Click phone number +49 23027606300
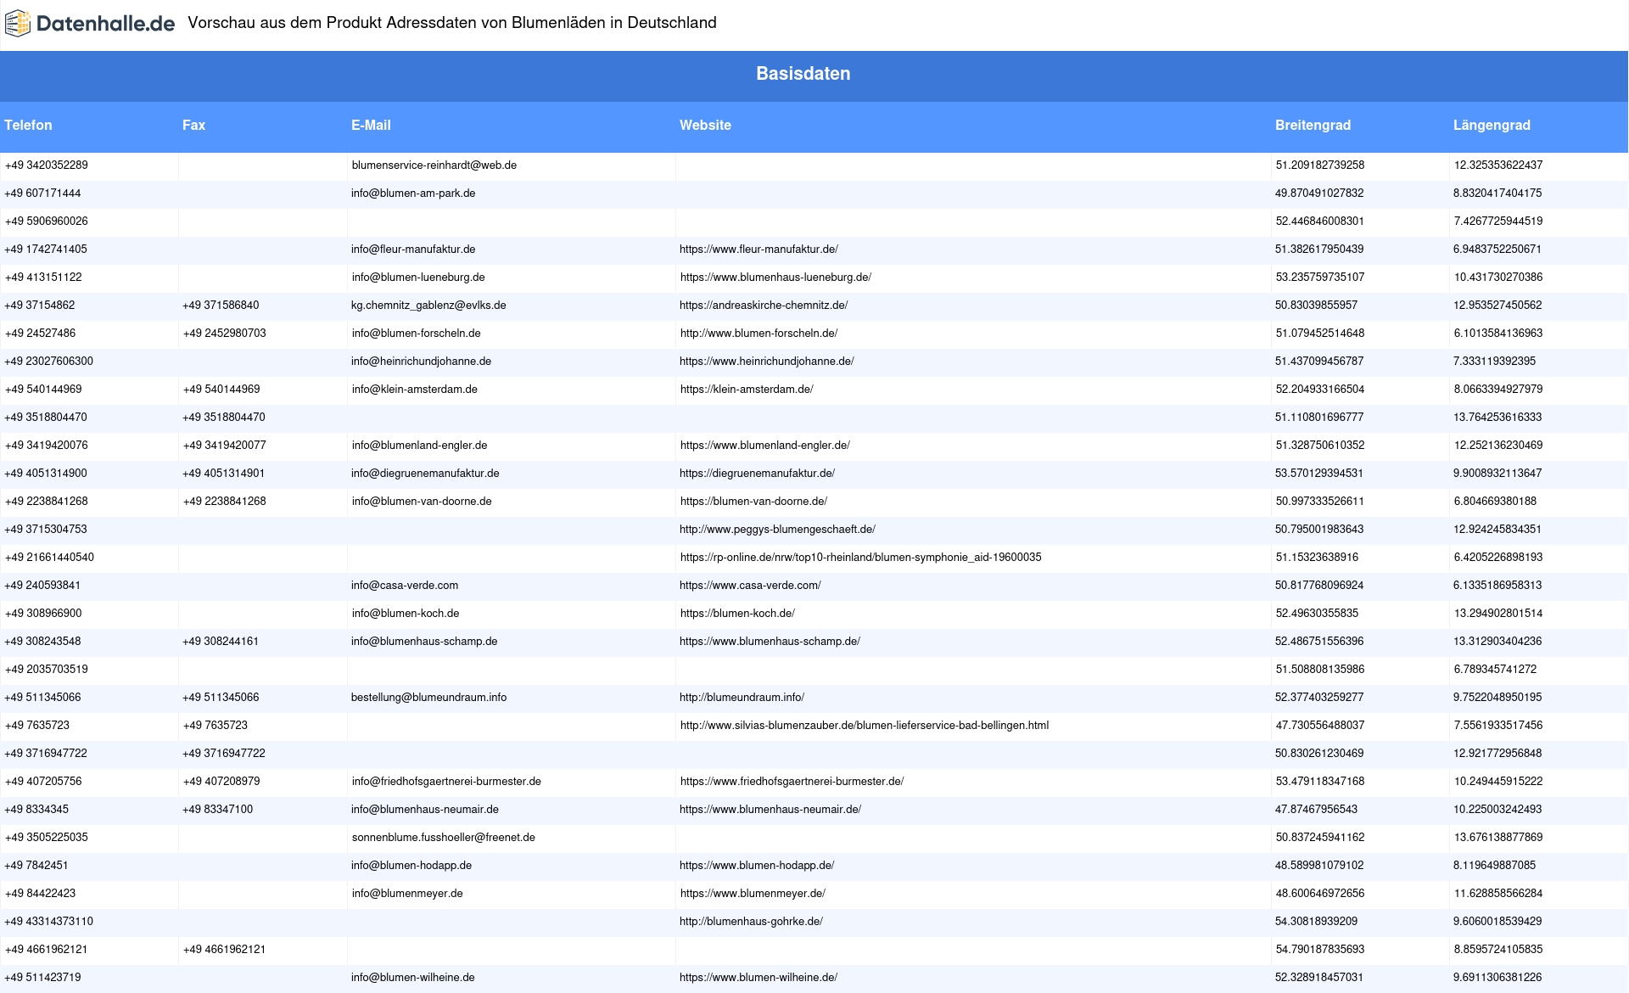This screenshot has width=1629, height=993. 48,362
